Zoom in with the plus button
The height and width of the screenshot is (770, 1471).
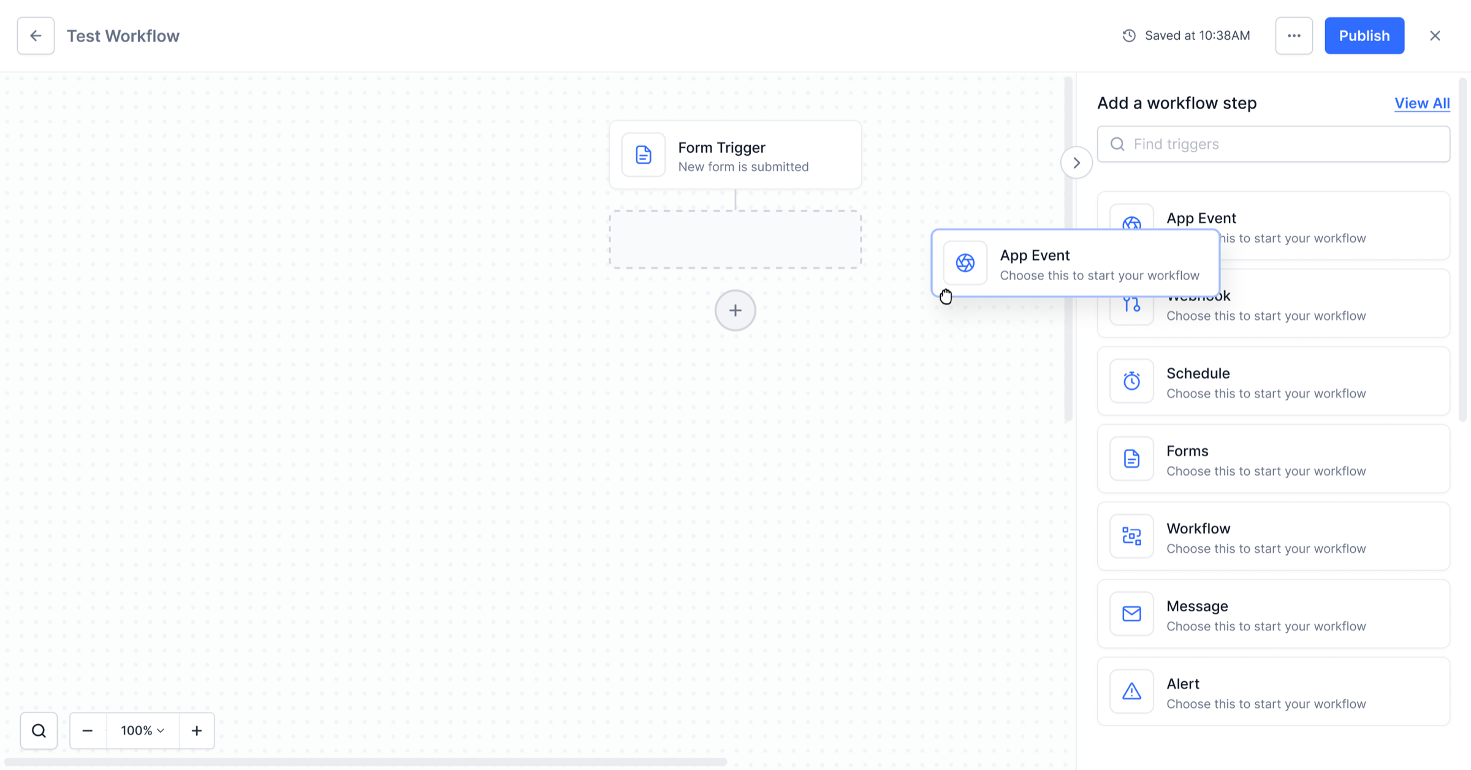[197, 731]
